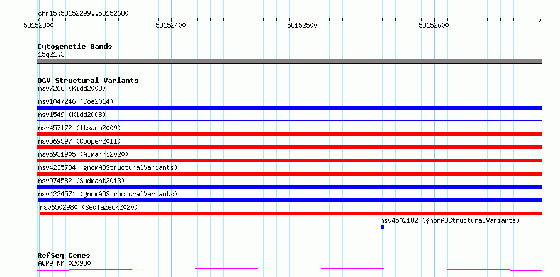
Task: Click the arrowhead at the ruler's right end
Action: click(540, 20)
